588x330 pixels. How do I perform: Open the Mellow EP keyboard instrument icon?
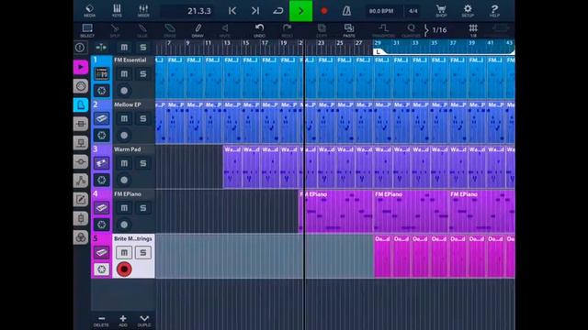(102, 119)
